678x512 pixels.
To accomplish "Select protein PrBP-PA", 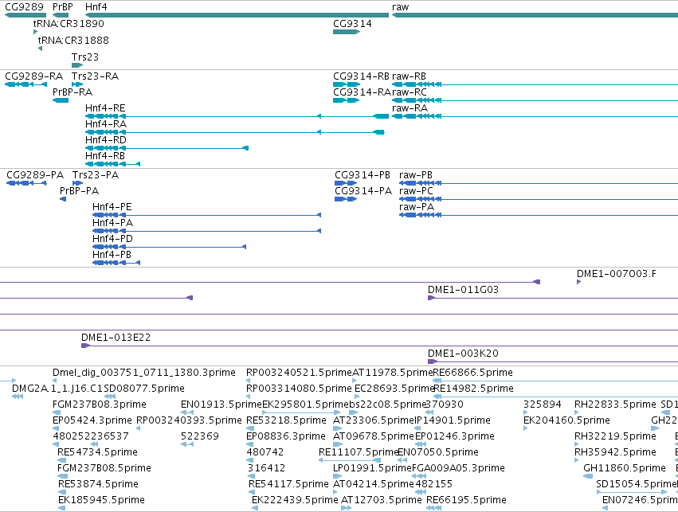I will 63,199.
